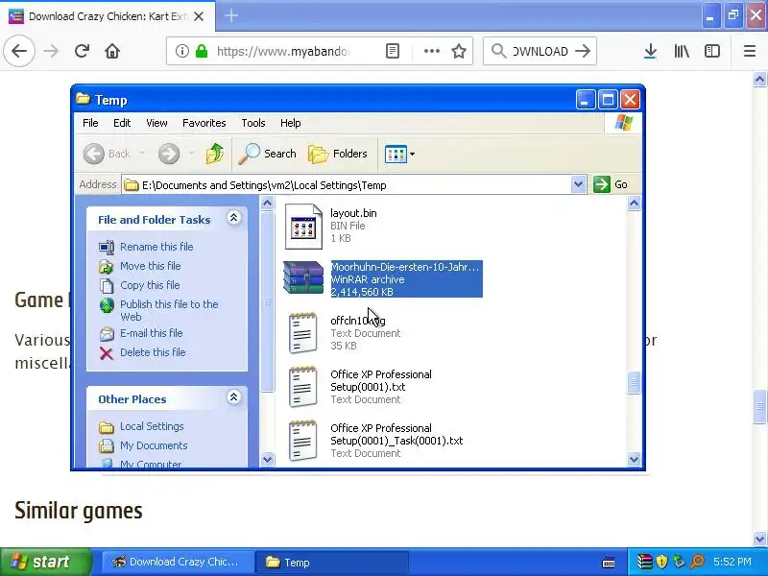Click the security shield tray icon
The height and width of the screenshot is (576, 768).
(x=661, y=562)
